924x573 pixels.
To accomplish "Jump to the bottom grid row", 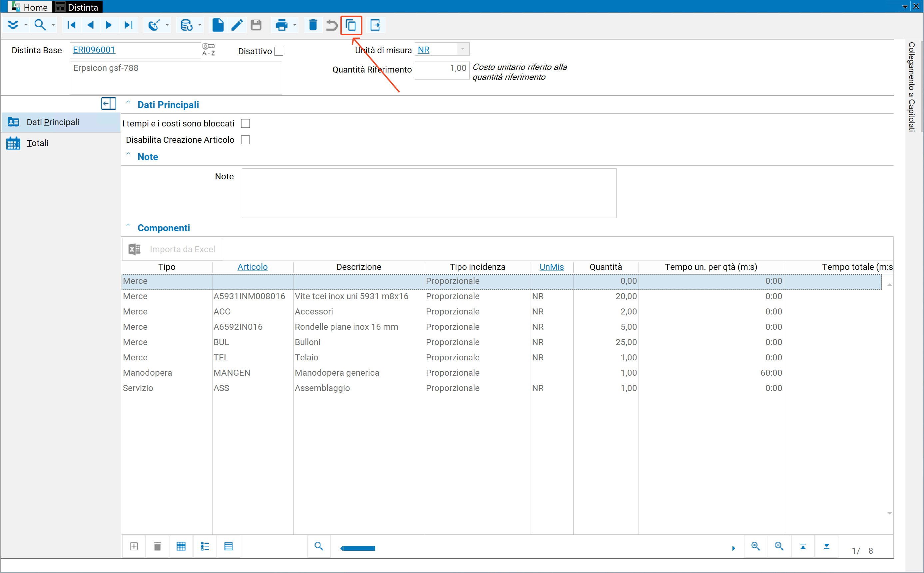I will [x=826, y=546].
